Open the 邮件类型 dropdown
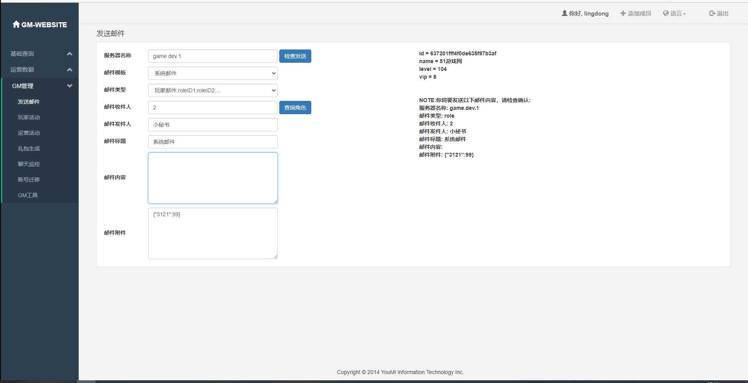The height and width of the screenshot is (383, 748). [x=213, y=90]
